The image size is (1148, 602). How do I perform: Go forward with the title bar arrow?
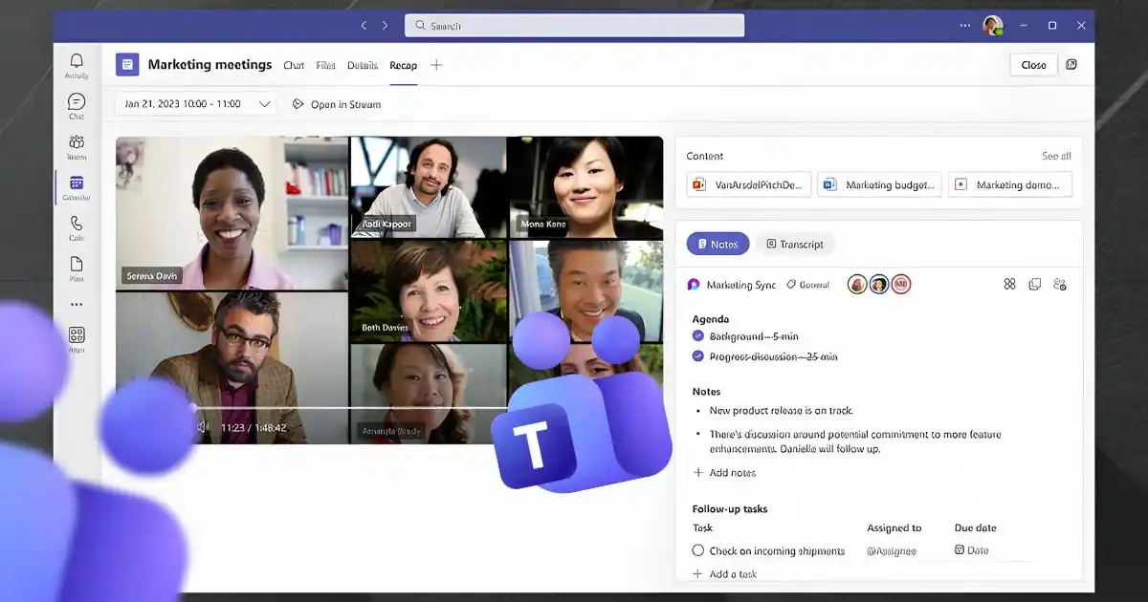click(386, 26)
